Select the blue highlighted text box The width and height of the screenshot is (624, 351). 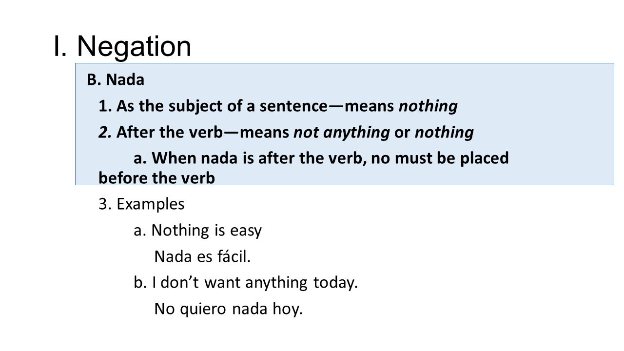tap(344, 124)
